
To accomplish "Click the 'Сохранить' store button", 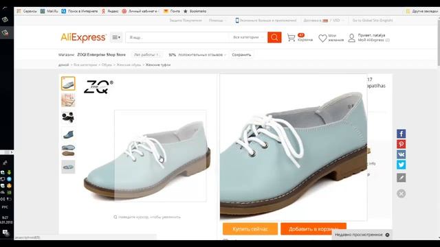I will [x=241, y=55].
